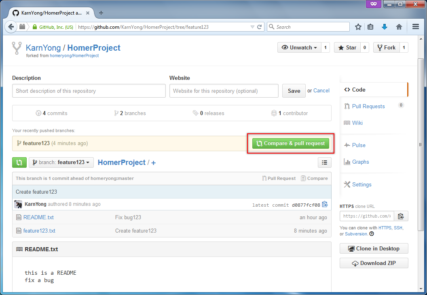The height and width of the screenshot is (295, 427).
Task: Copy the latest commit SHA to clipboard
Action: 325,204
